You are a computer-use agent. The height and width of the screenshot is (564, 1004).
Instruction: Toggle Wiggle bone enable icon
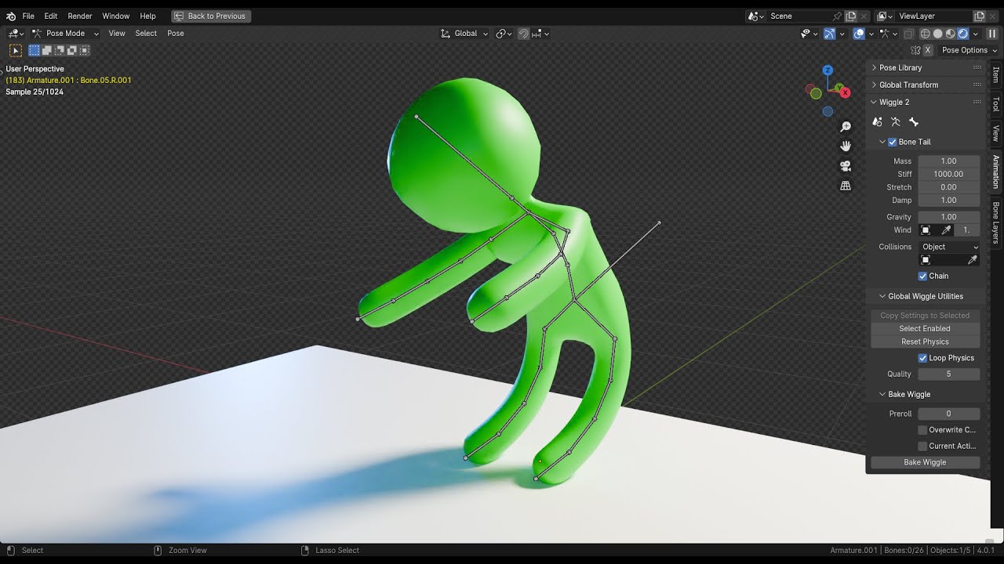pos(914,122)
